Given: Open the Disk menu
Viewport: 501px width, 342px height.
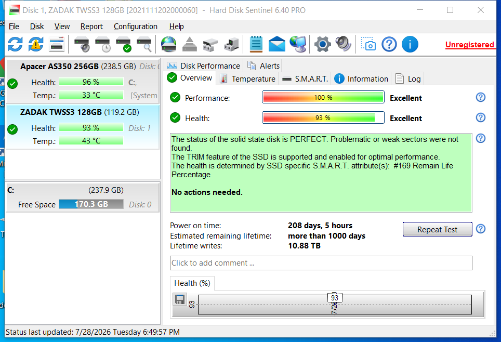Looking at the screenshot, I should click(x=37, y=27).
